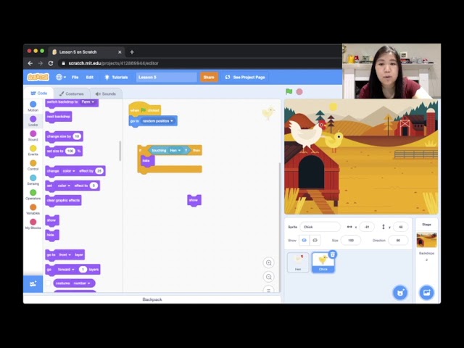Image resolution: width=464 pixels, height=348 pixels.
Task: Open the color dropdown in set effect block
Action: (x=64, y=186)
